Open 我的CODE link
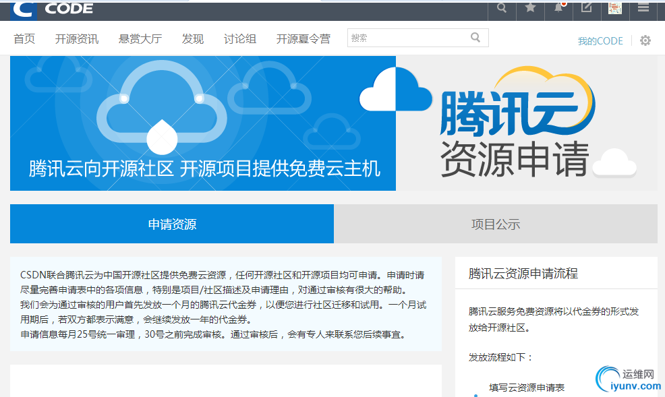This screenshot has width=665, height=397. (600, 41)
